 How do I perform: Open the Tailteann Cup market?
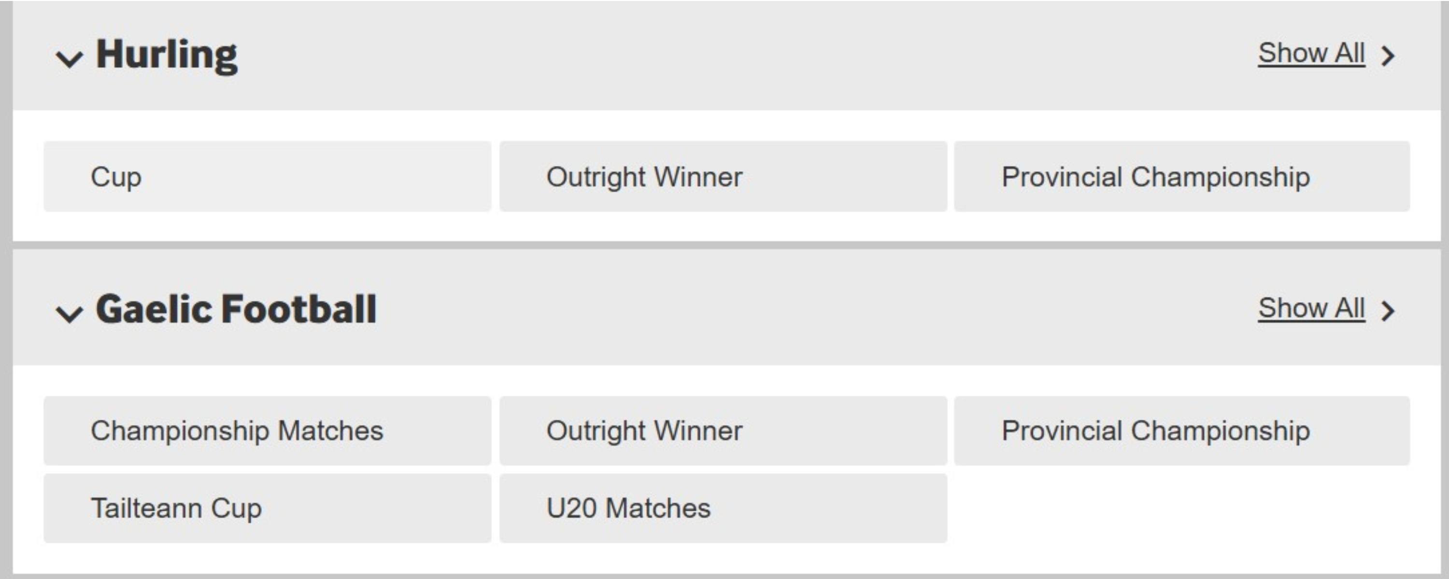[267, 508]
